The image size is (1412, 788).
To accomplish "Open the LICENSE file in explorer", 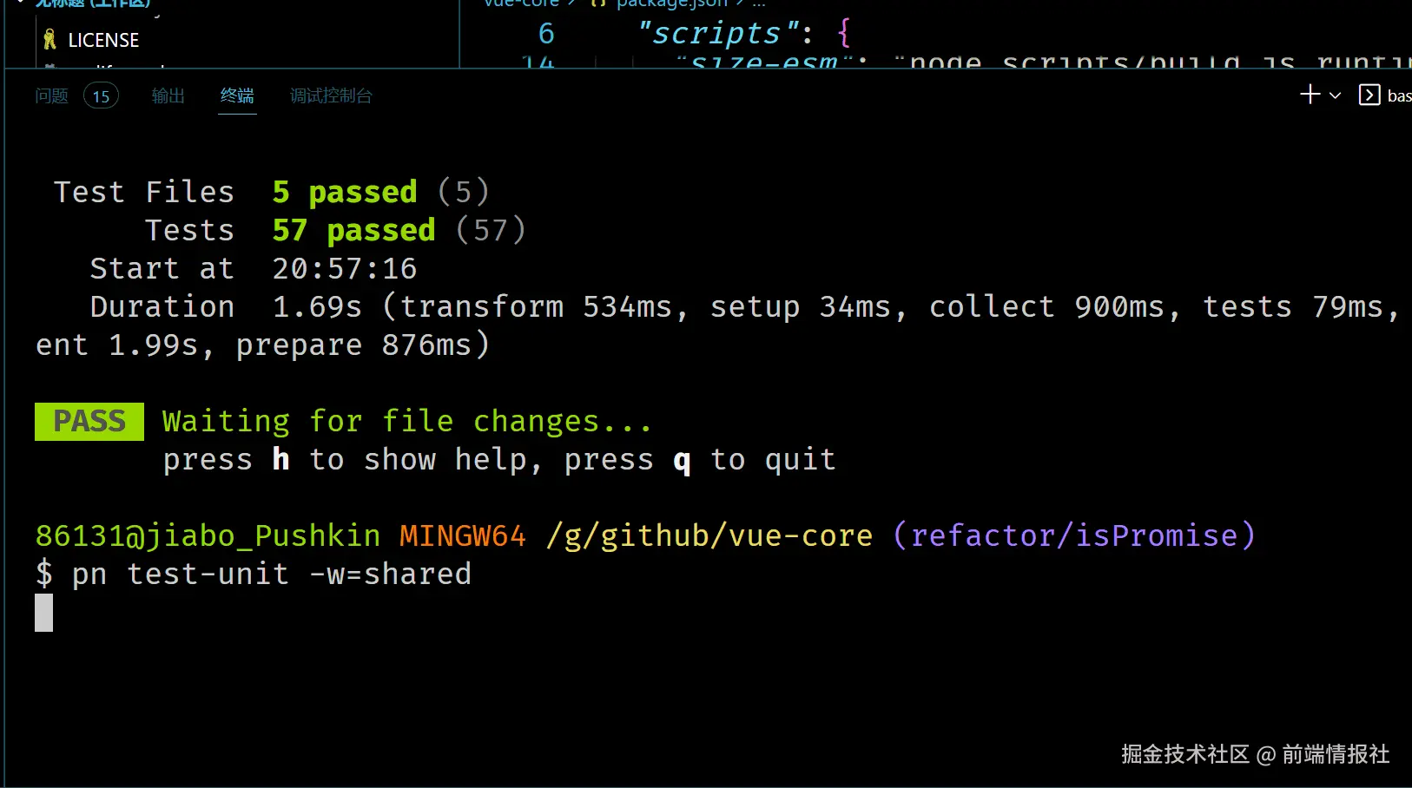I will point(103,41).
